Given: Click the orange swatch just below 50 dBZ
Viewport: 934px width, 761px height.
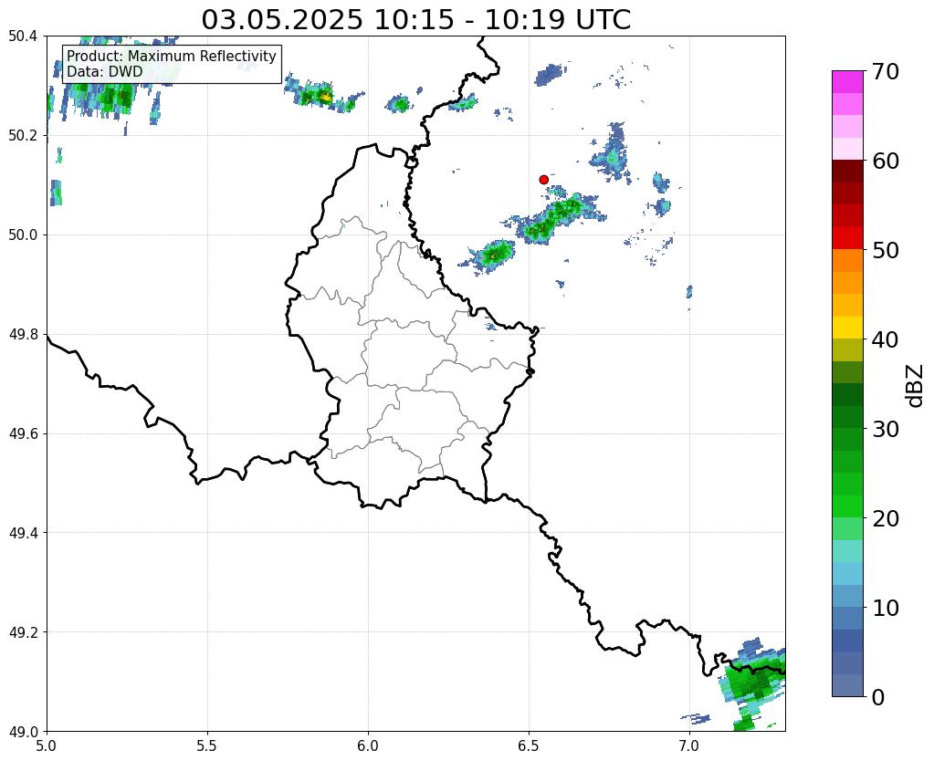Looking at the screenshot, I should [847, 261].
